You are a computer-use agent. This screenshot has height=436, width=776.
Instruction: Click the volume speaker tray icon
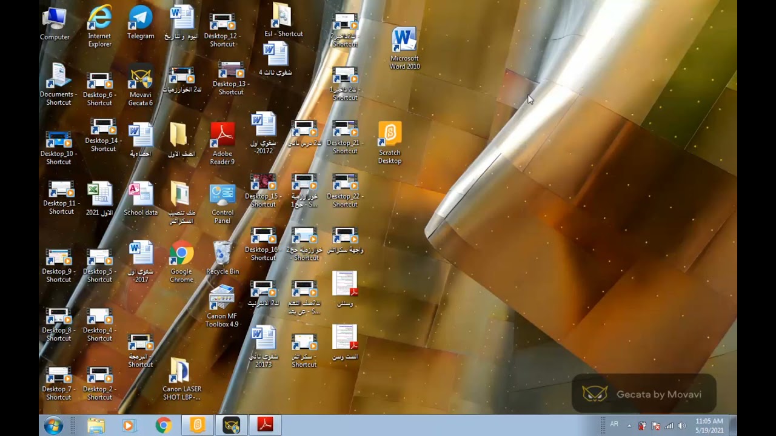pos(682,426)
